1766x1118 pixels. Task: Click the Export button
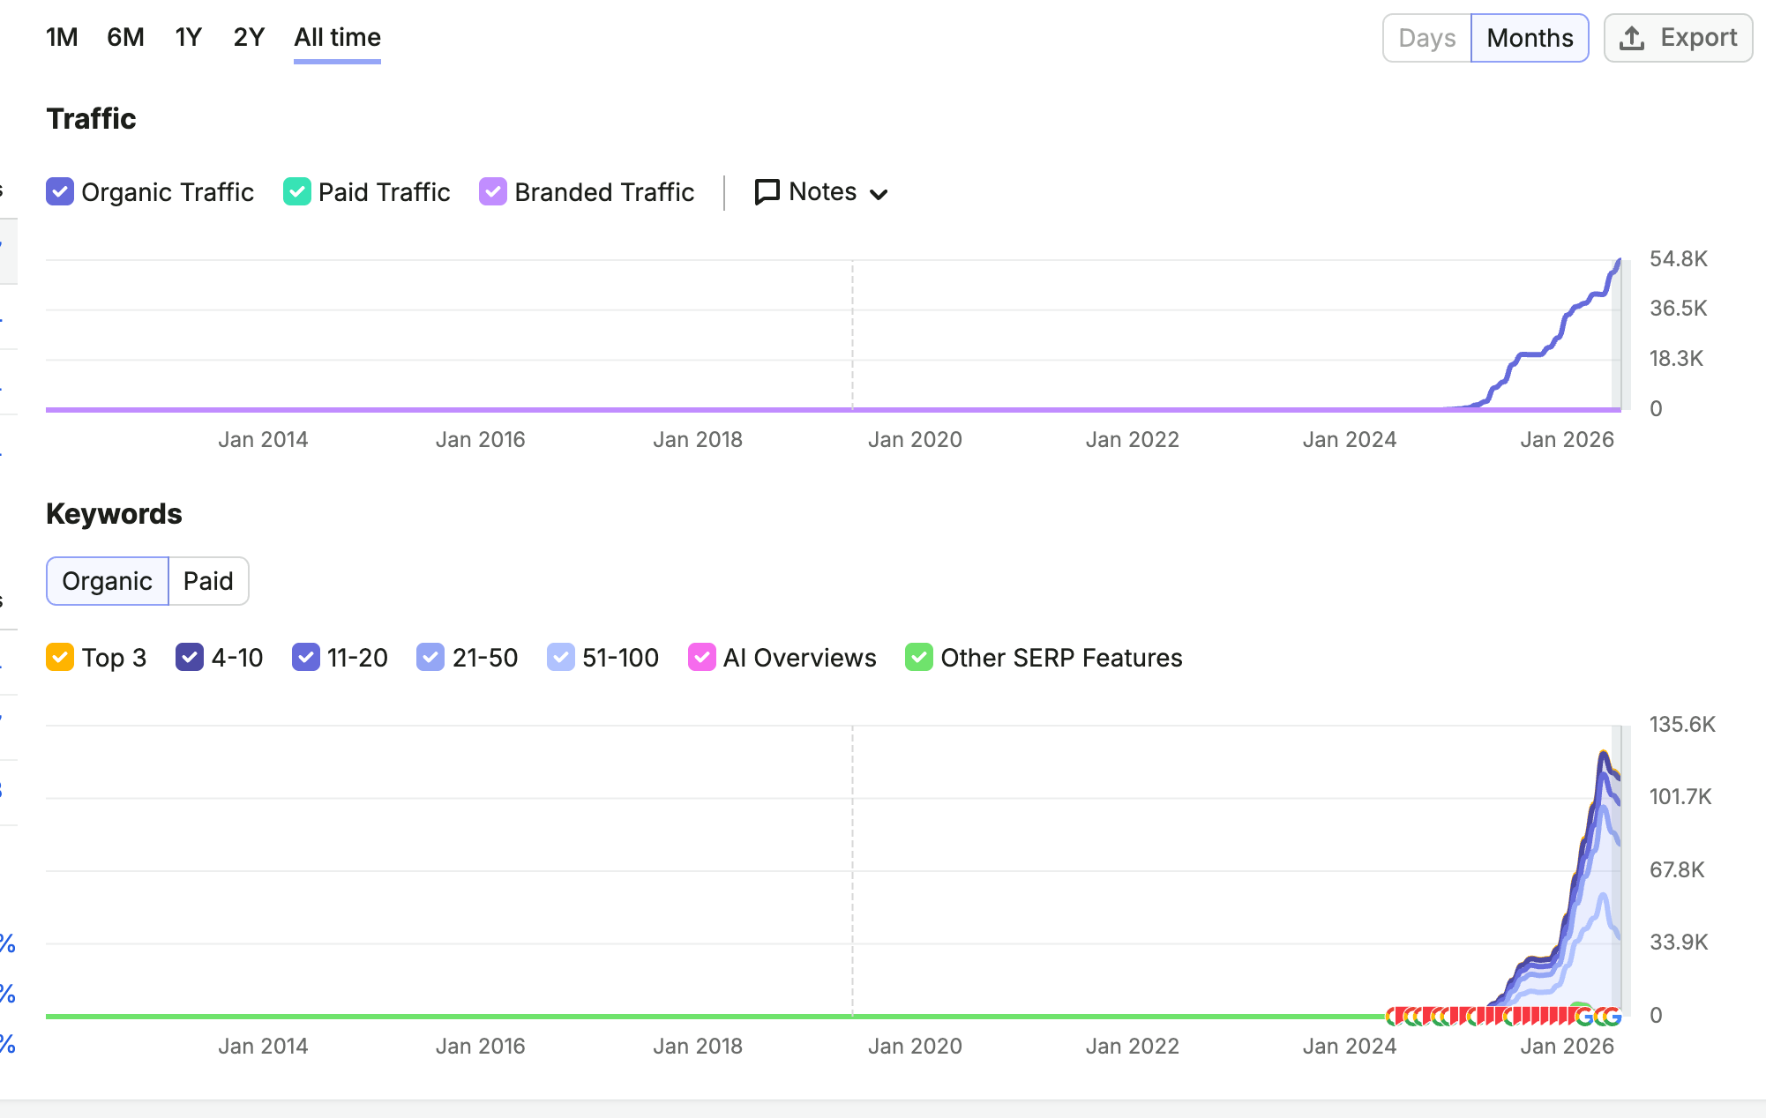[x=1678, y=38]
